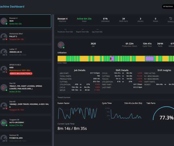Click the 3 Alarms stat
The height and width of the screenshot is (146, 174).
(141, 20)
